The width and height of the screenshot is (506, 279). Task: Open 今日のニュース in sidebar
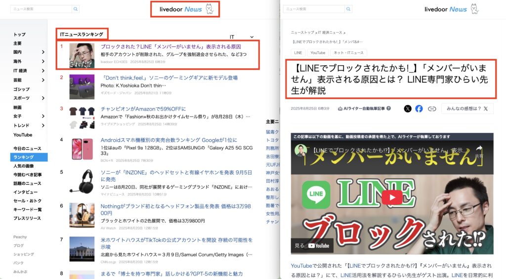point(27,148)
